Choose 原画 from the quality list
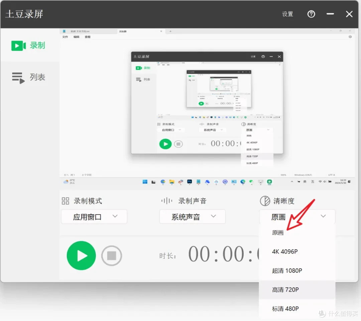Screen dimensions: 361x321 tap(297, 232)
